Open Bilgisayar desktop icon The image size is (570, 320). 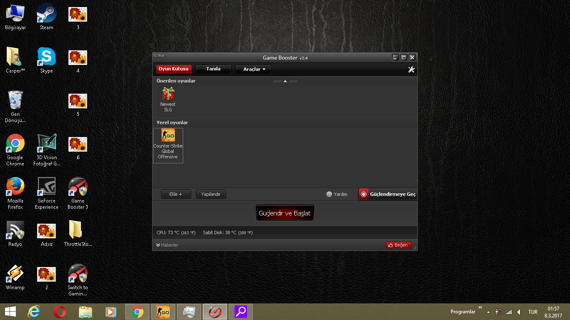pyautogui.click(x=15, y=17)
